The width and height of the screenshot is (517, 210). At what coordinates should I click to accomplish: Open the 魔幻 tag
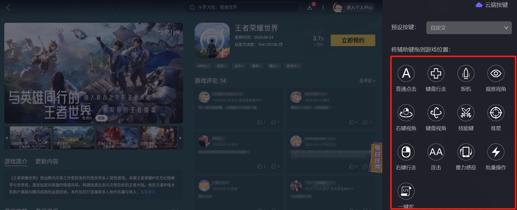(274, 66)
